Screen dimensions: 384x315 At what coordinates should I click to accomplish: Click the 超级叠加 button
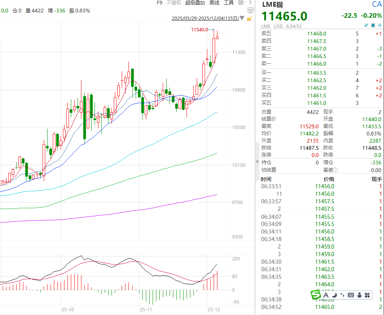click(195, 3)
